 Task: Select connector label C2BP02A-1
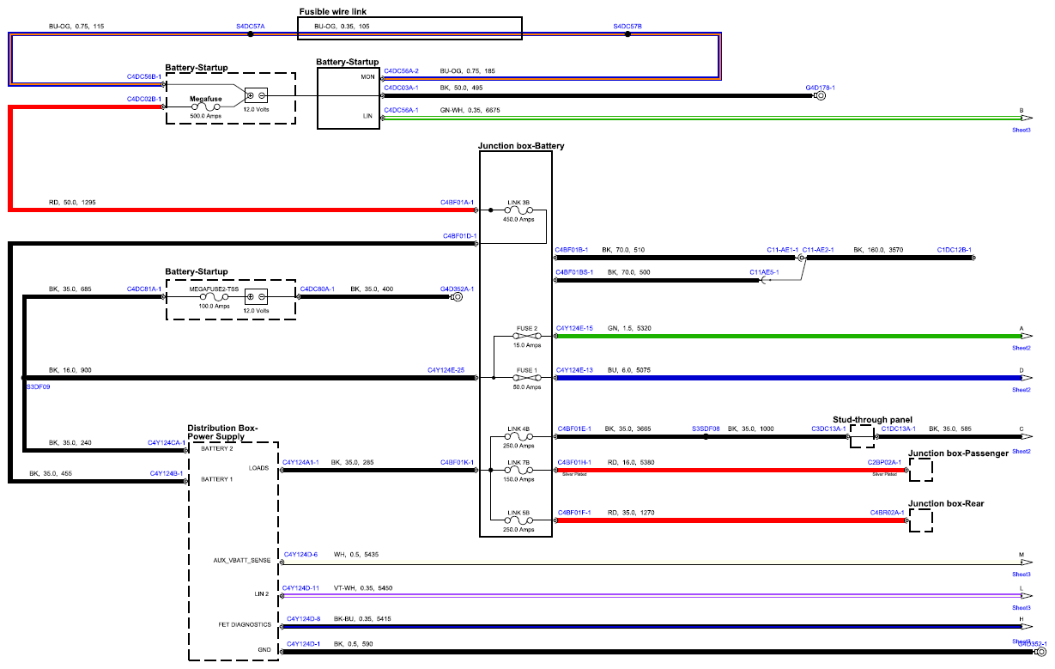click(x=884, y=463)
